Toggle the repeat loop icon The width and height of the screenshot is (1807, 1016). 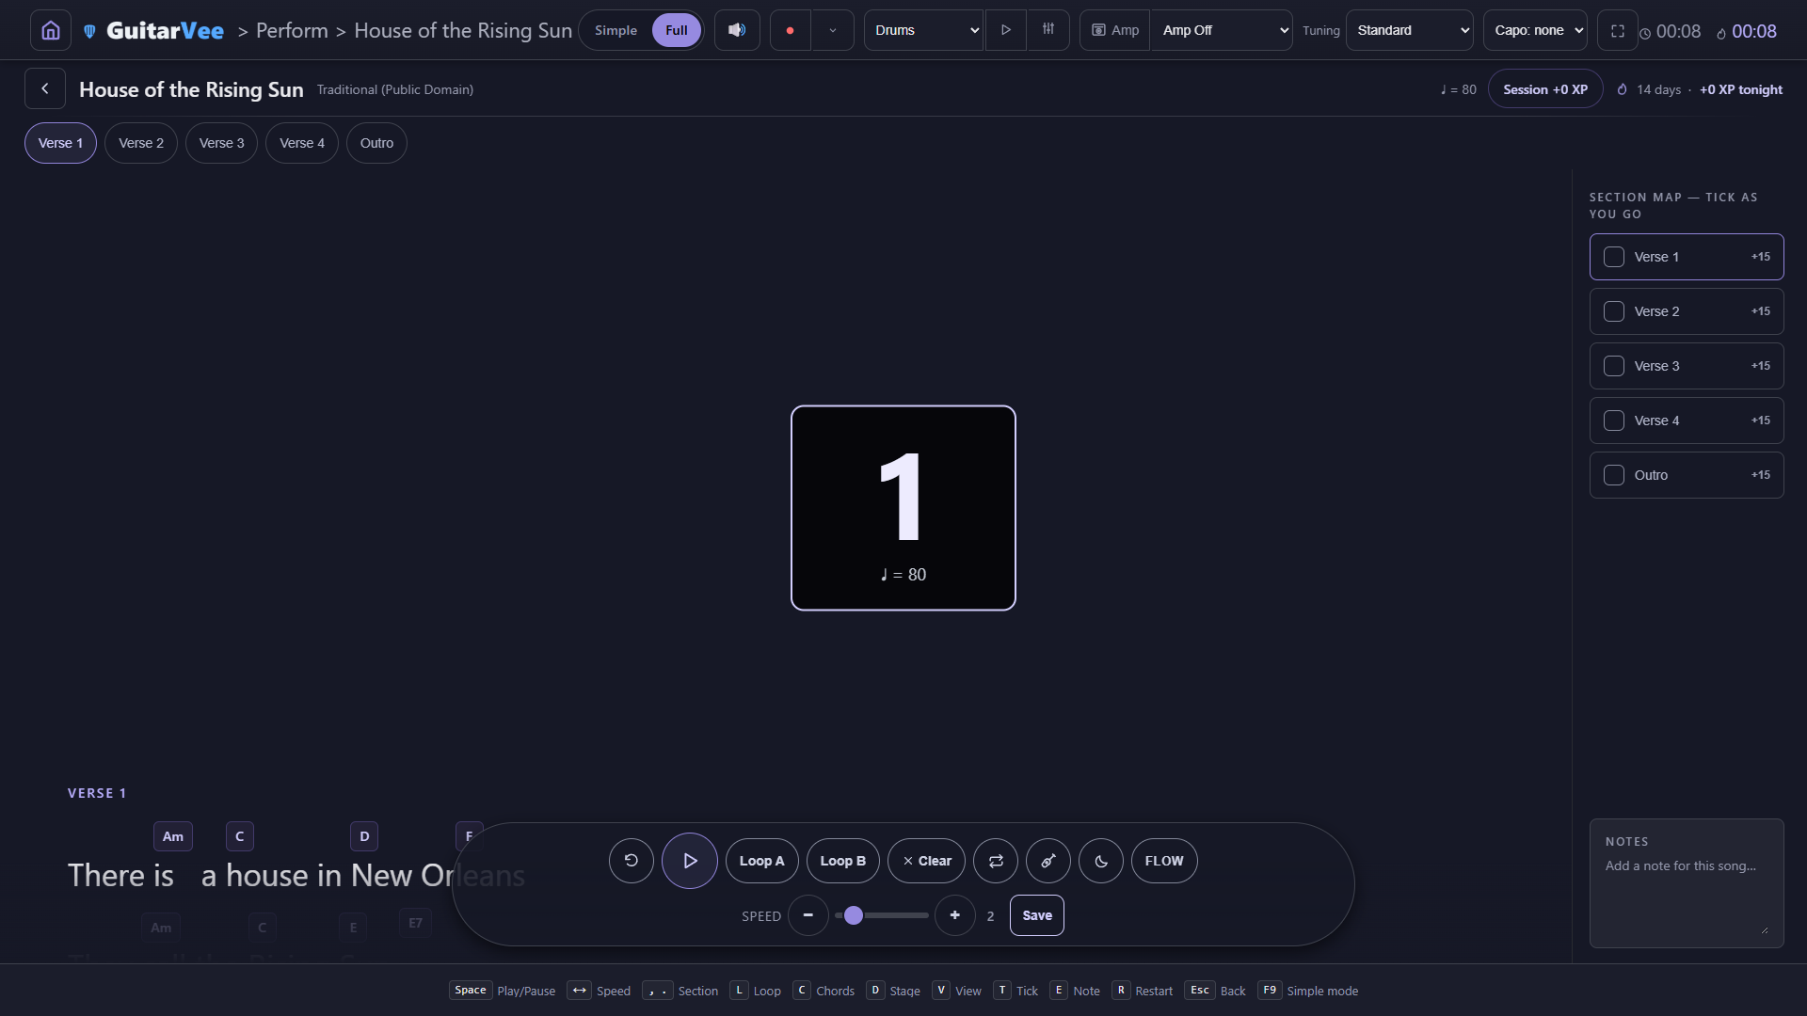(x=996, y=861)
